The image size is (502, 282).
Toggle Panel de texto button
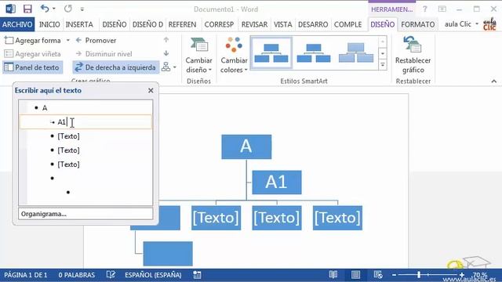[32, 67]
